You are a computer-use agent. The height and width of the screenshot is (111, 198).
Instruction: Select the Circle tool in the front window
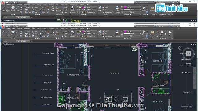pos(13,33)
